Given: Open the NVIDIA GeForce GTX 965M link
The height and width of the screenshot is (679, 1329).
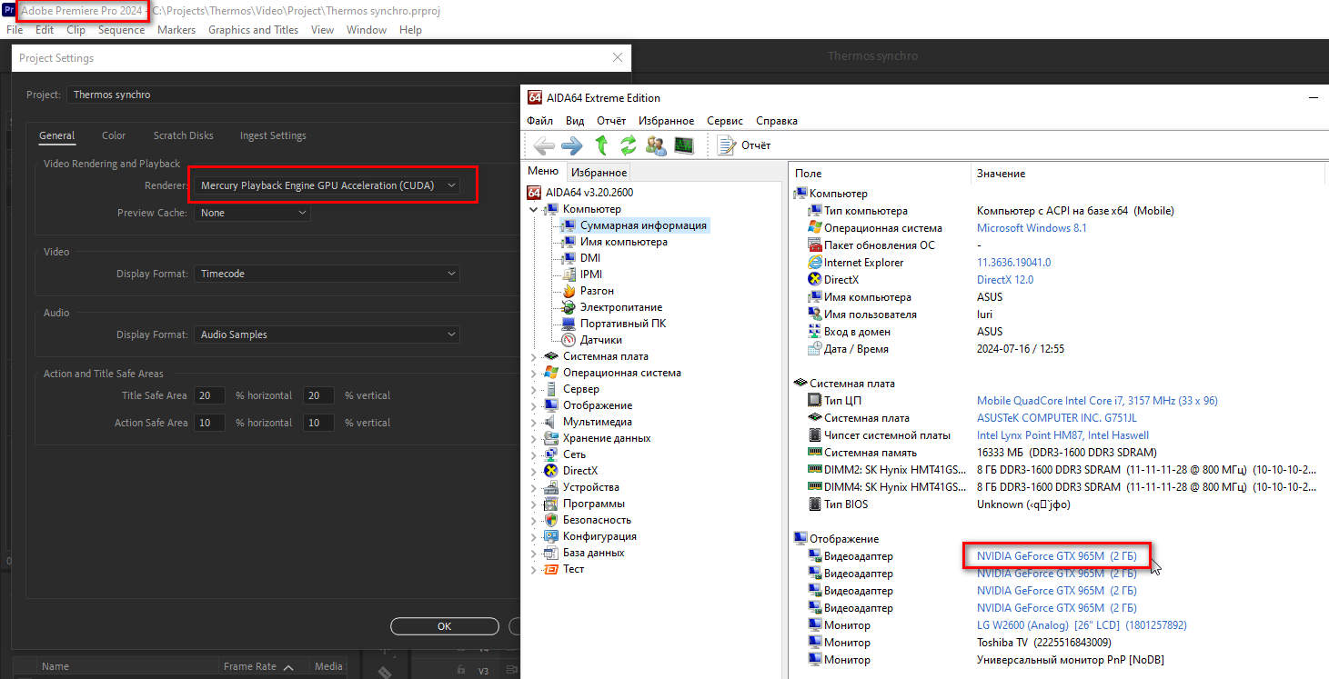Looking at the screenshot, I should [x=1055, y=555].
